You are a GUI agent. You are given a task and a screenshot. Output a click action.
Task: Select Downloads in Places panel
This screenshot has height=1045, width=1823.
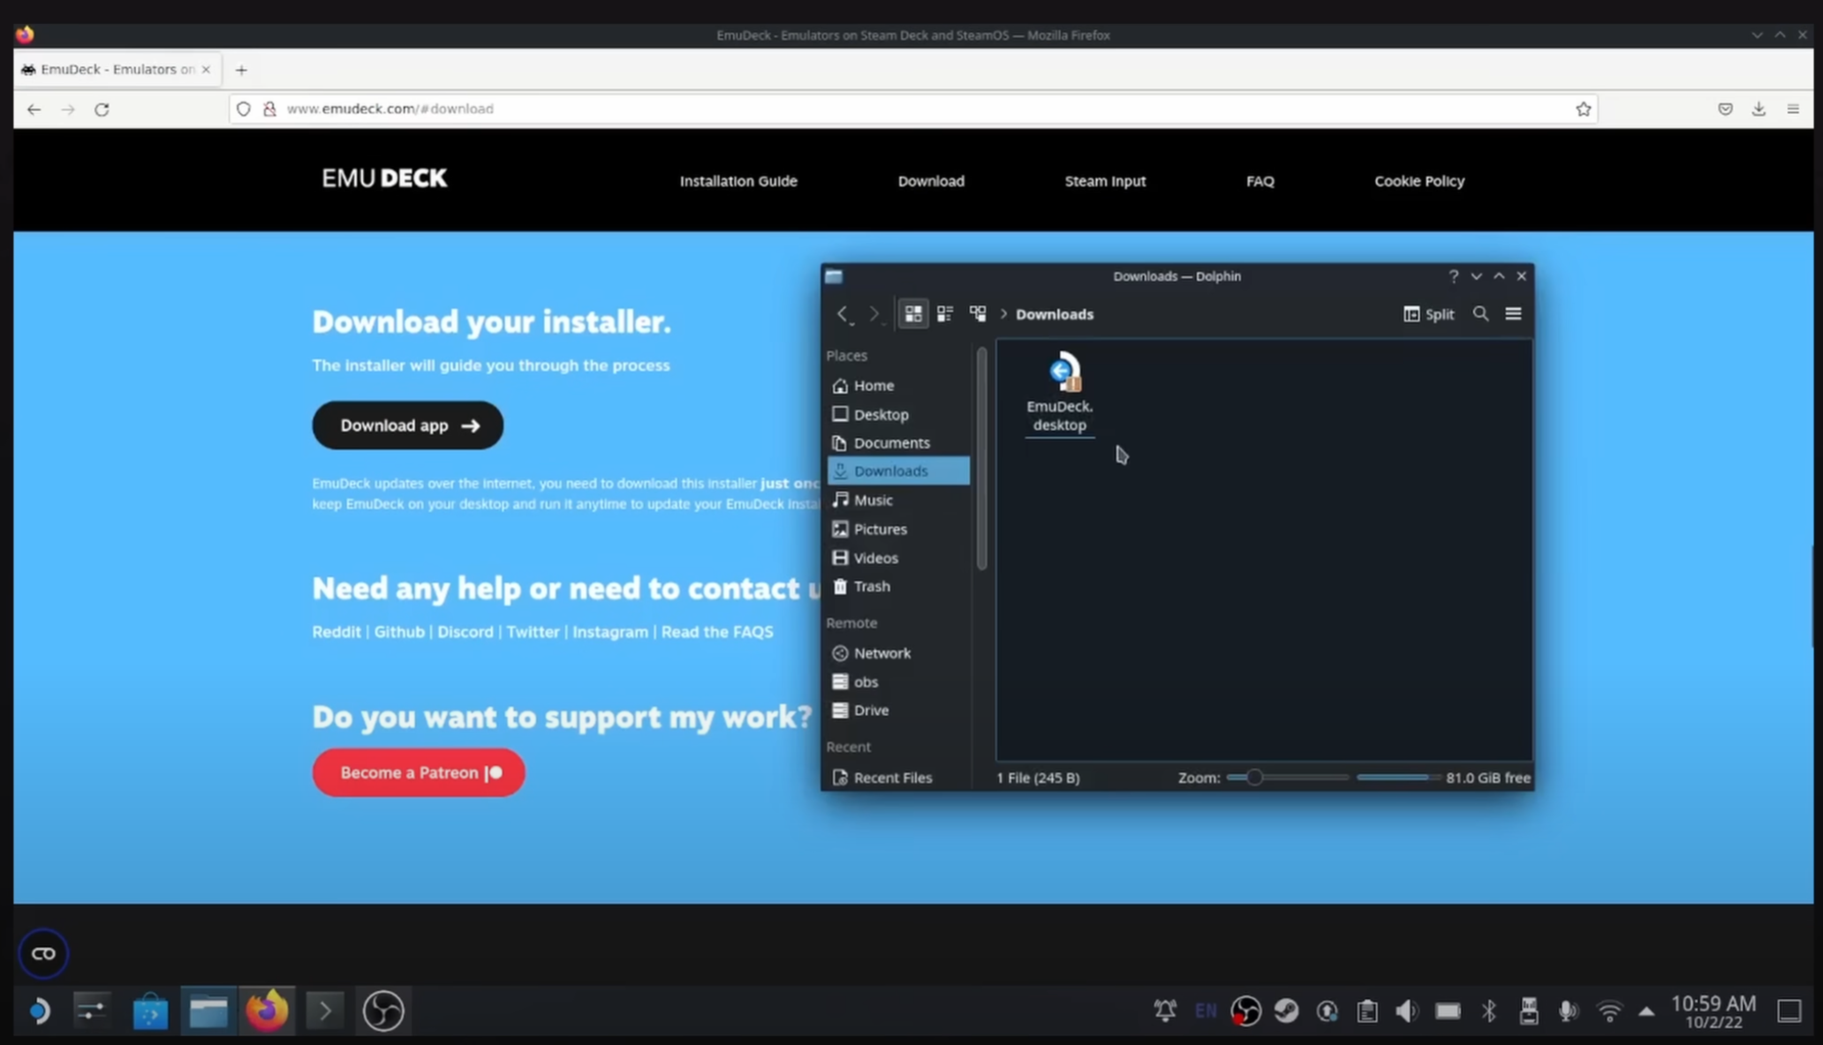[897, 470]
